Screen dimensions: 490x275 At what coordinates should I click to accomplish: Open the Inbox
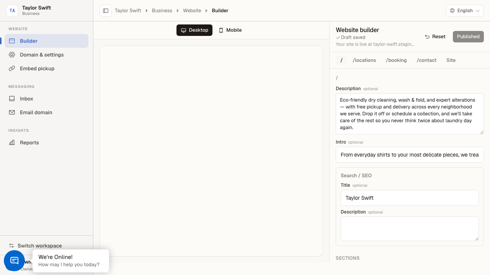[46, 99]
